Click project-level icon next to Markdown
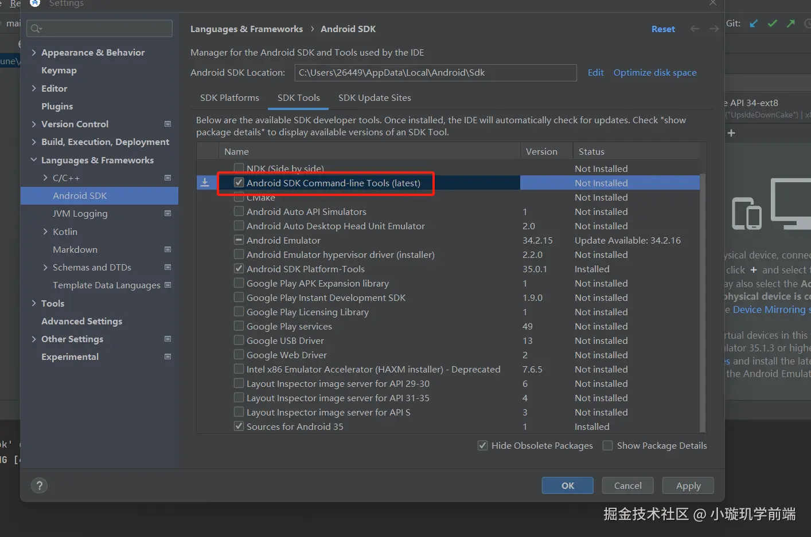811x537 pixels. click(x=168, y=249)
